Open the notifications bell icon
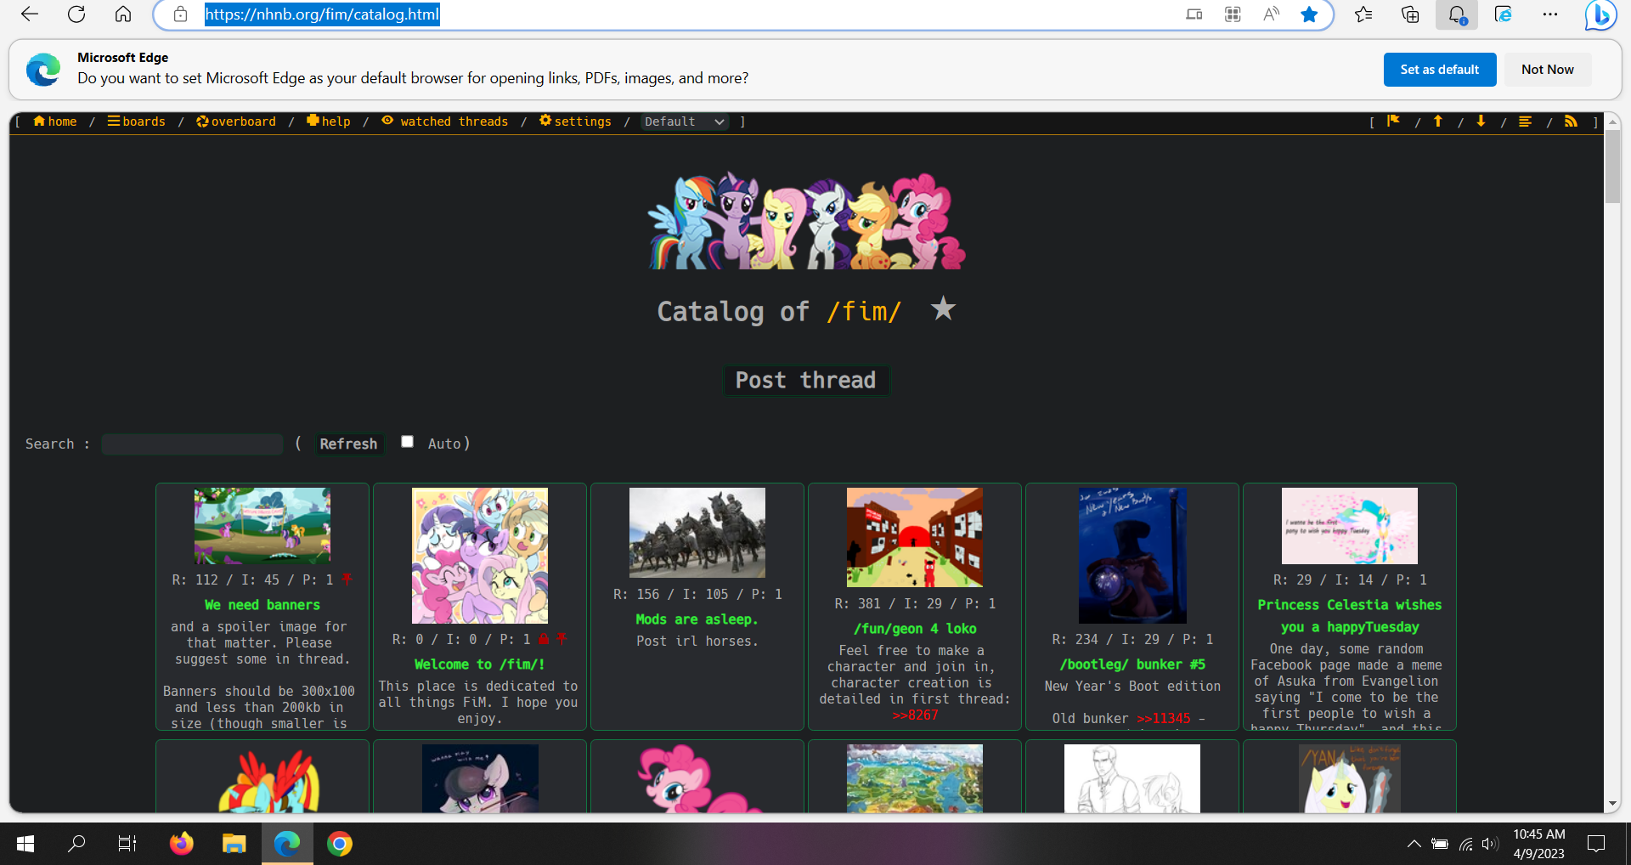1631x865 pixels. (1457, 14)
